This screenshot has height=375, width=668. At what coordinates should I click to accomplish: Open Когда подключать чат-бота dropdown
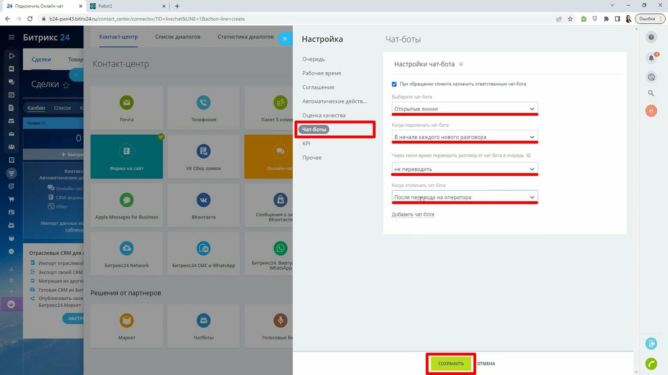coord(465,137)
